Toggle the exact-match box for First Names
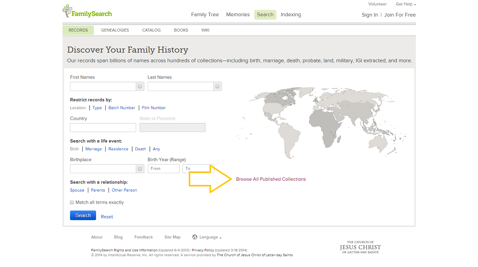Screen dimensions: 478x267 pos(140,86)
